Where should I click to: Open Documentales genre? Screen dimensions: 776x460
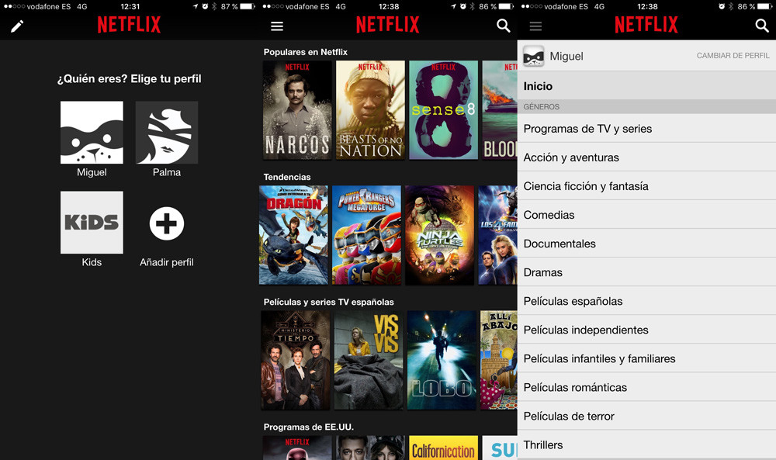(x=646, y=244)
